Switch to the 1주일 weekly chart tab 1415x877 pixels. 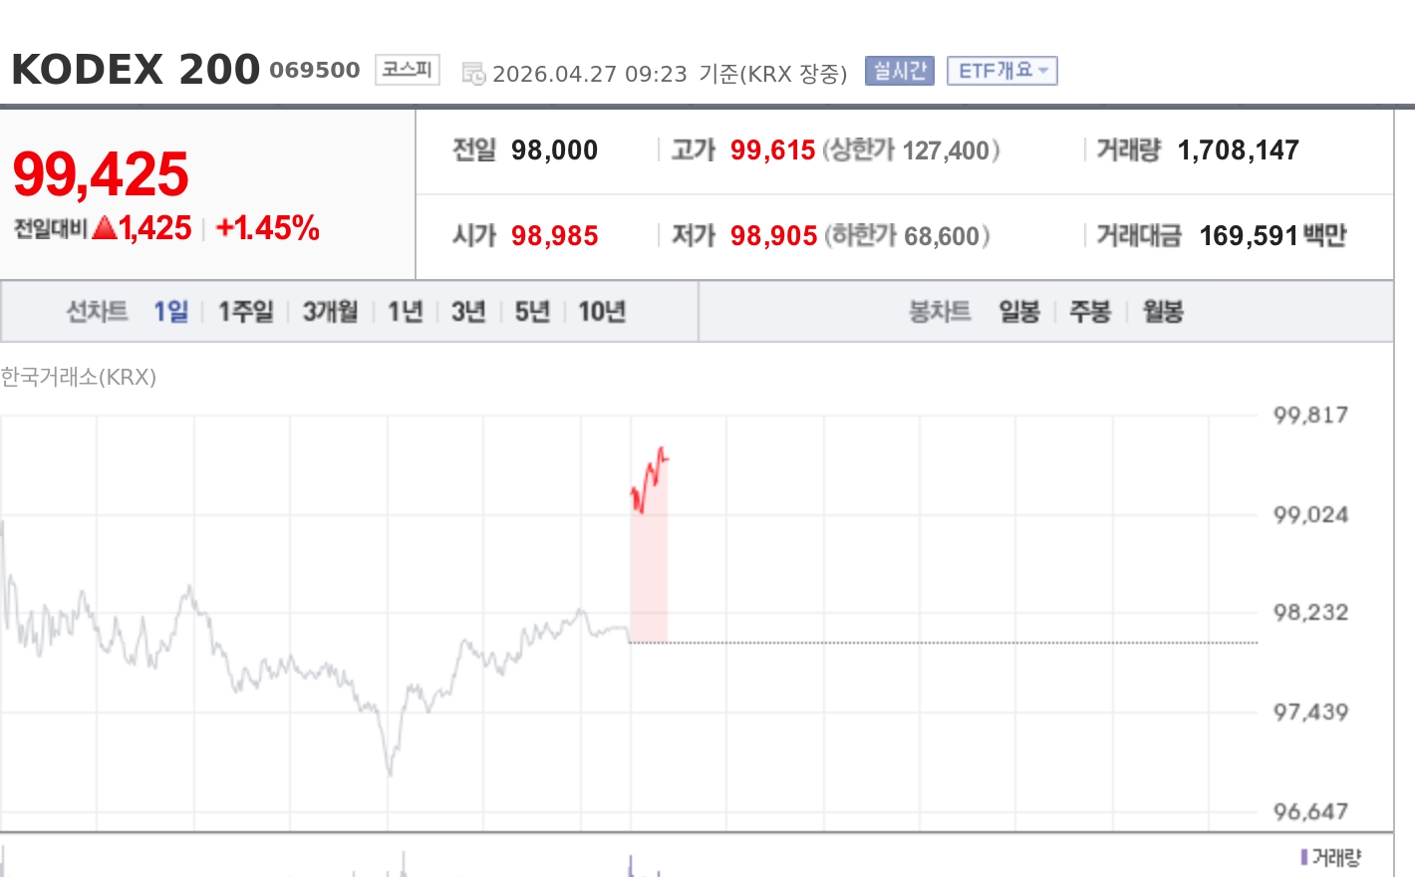[244, 311]
